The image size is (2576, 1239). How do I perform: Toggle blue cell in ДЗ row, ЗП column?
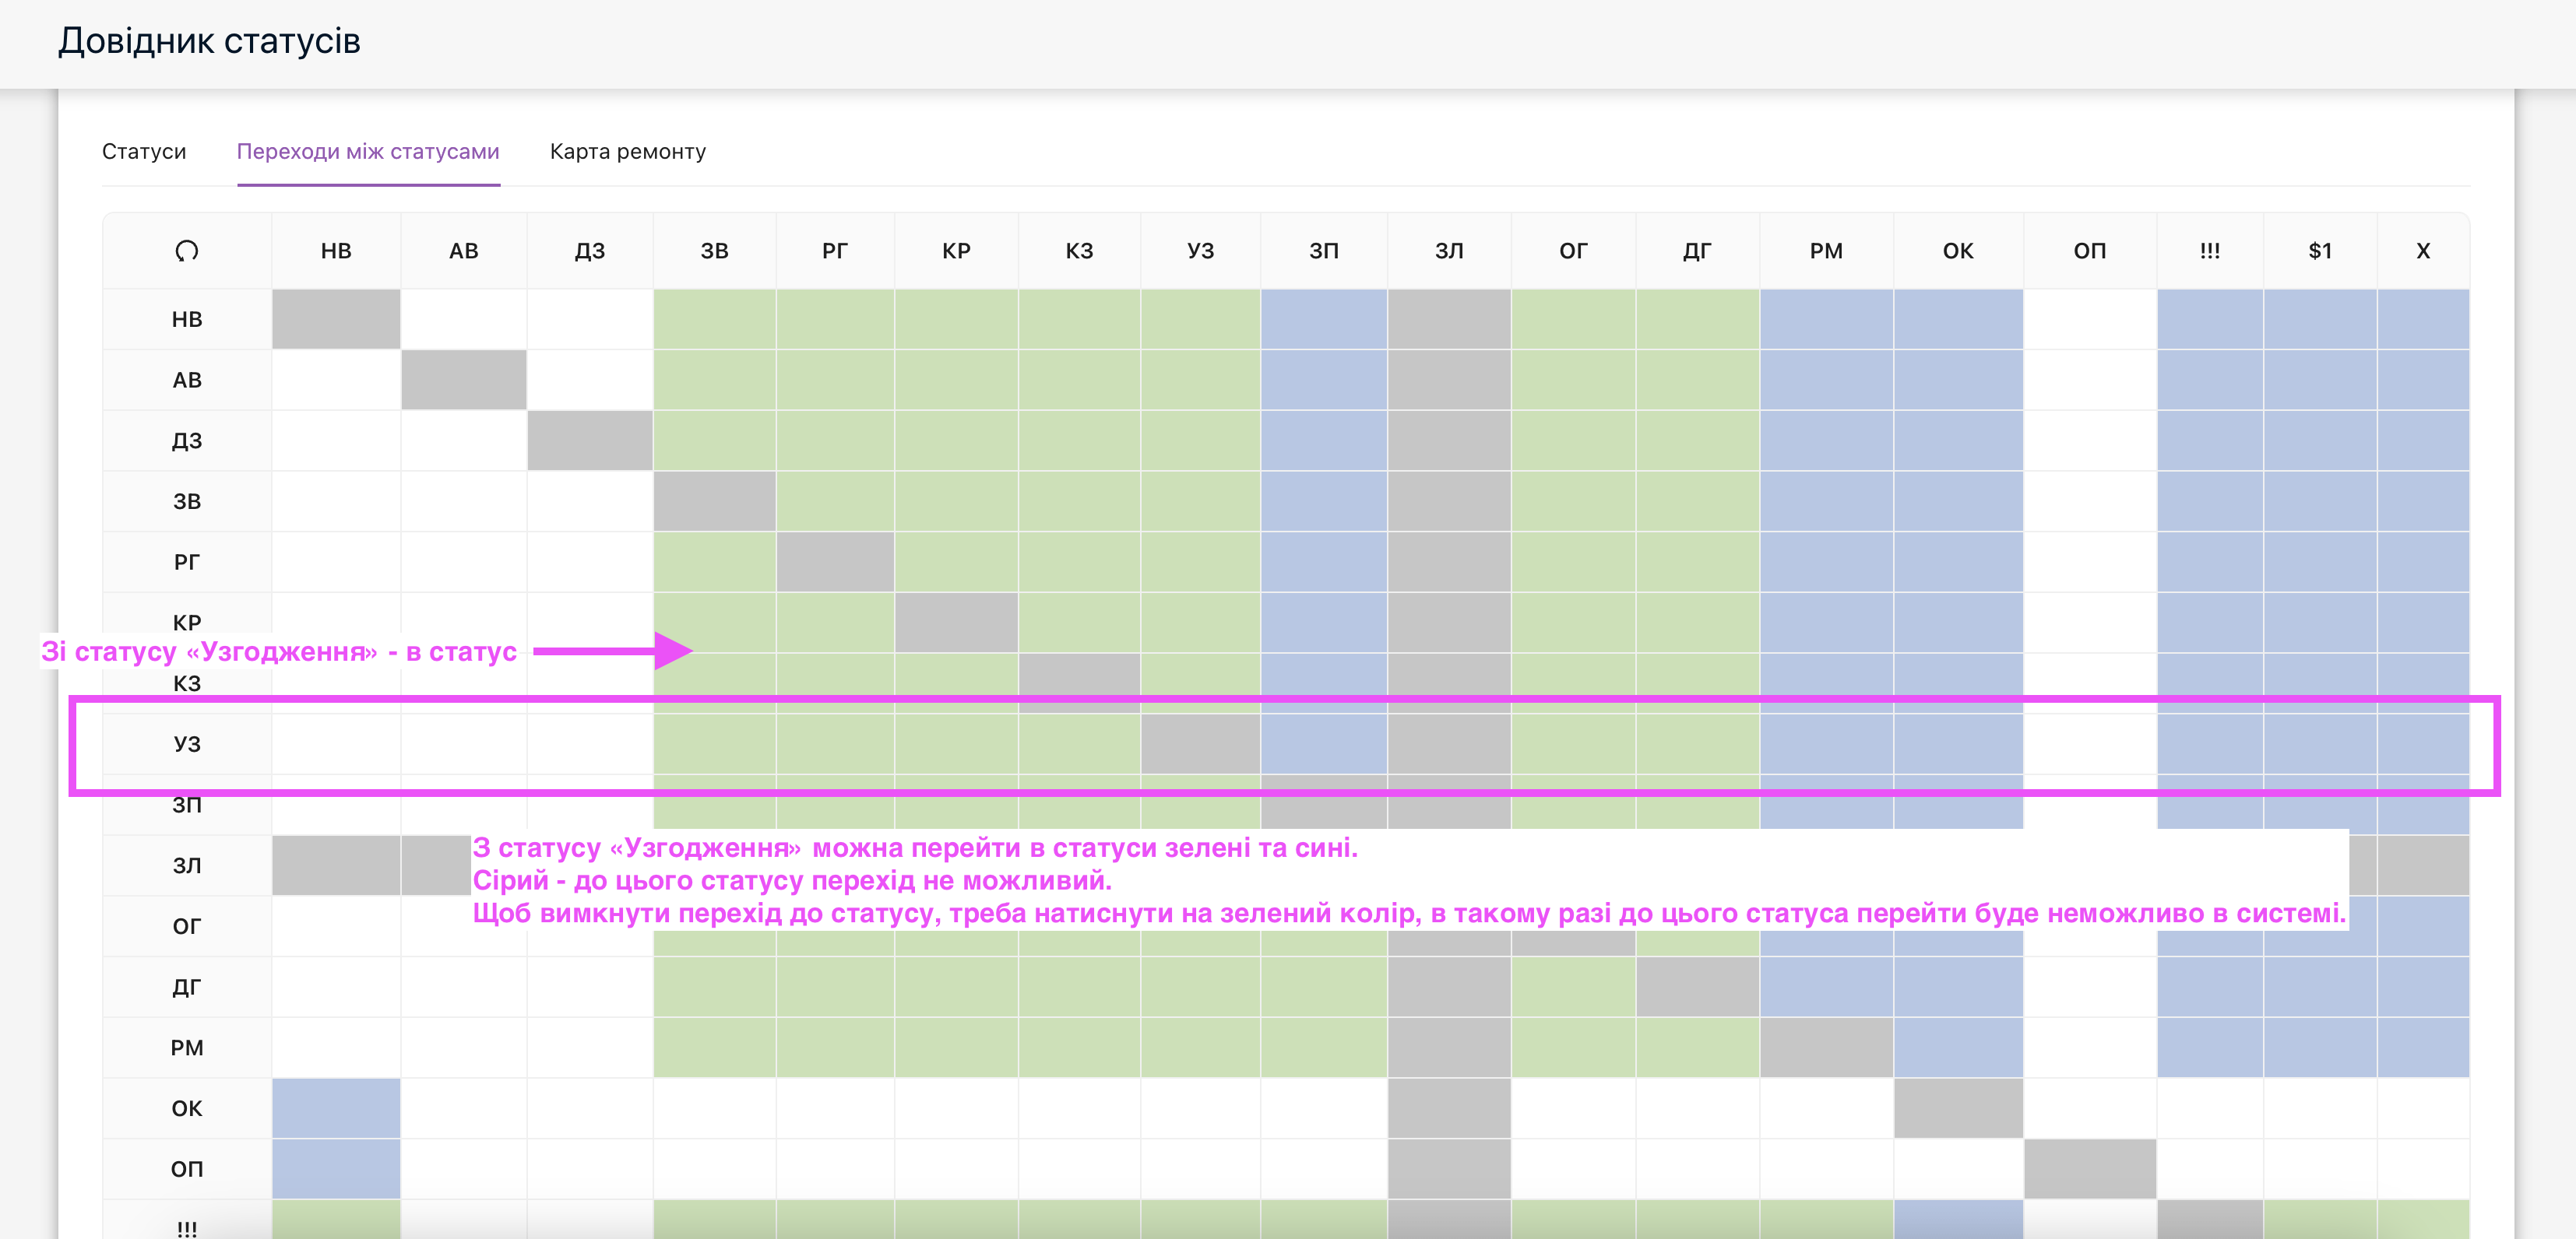pos(1323,440)
